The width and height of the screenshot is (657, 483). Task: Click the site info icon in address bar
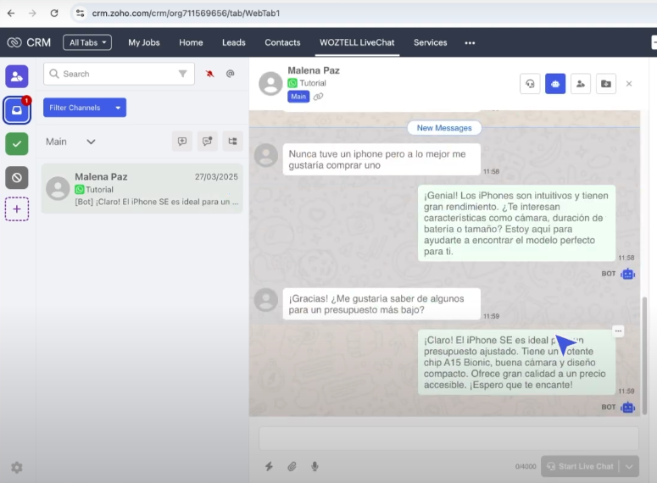click(80, 13)
